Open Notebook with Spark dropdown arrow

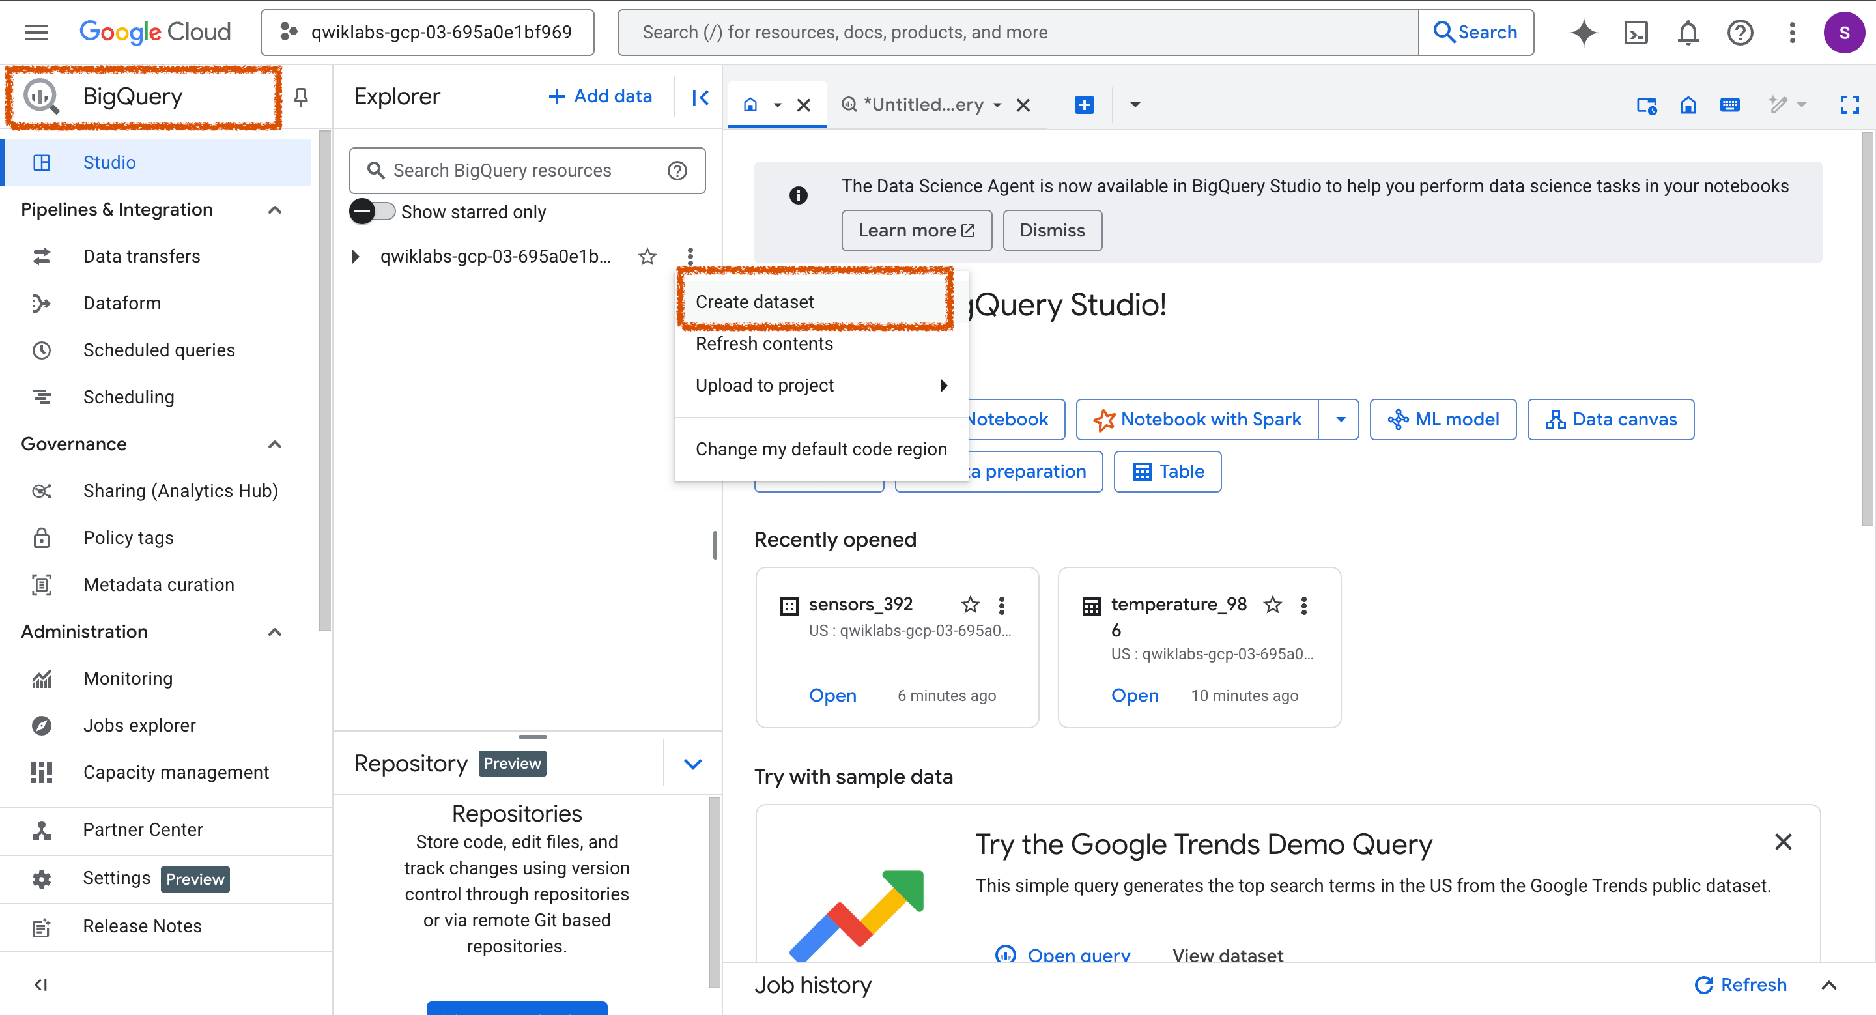[1340, 420]
